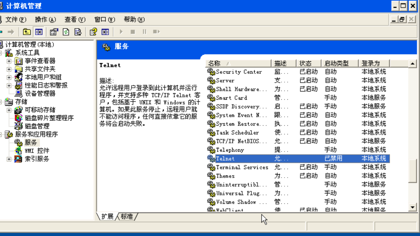
Task: Click the Universal Plug... service name
Action: tap(242, 193)
